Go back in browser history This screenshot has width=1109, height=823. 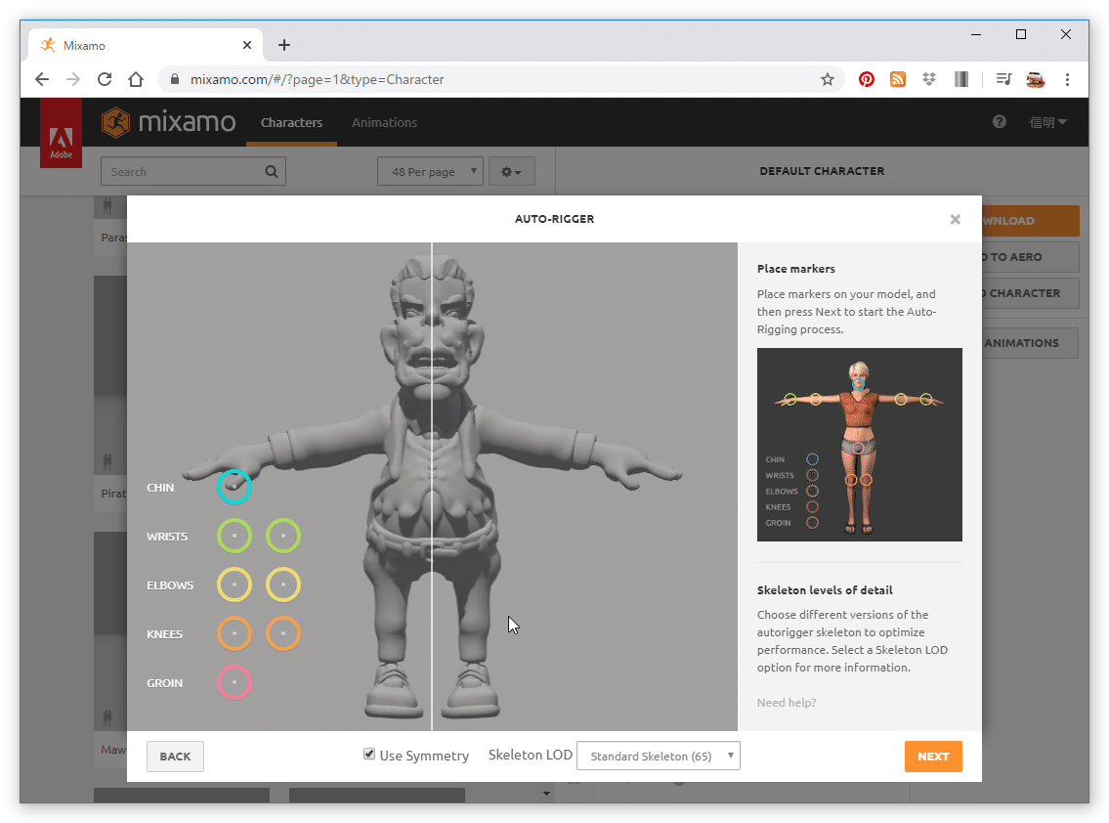[42, 79]
